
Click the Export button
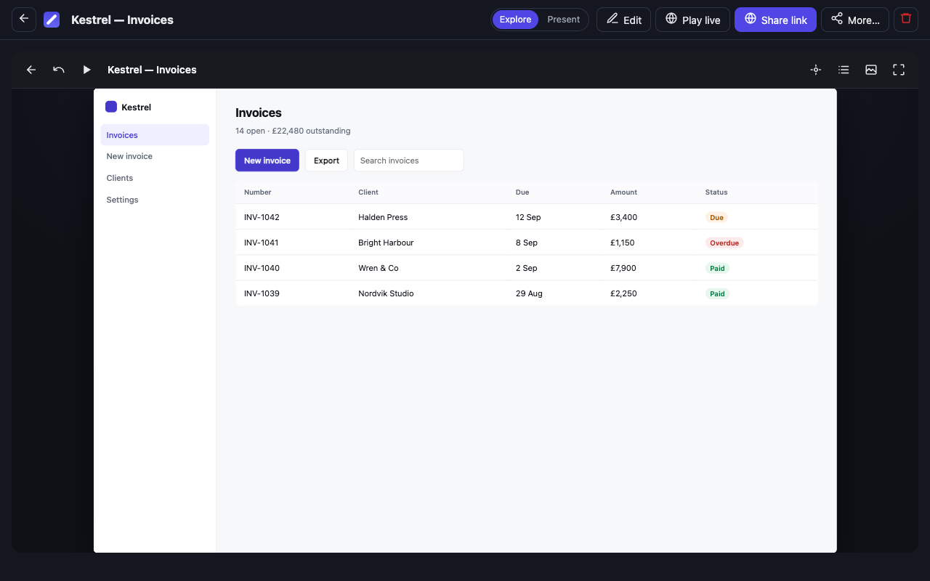(x=326, y=161)
